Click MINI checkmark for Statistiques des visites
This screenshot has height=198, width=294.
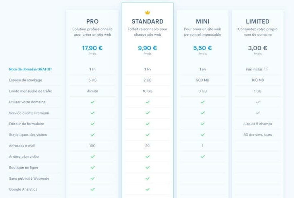click(x=203, y=135)
